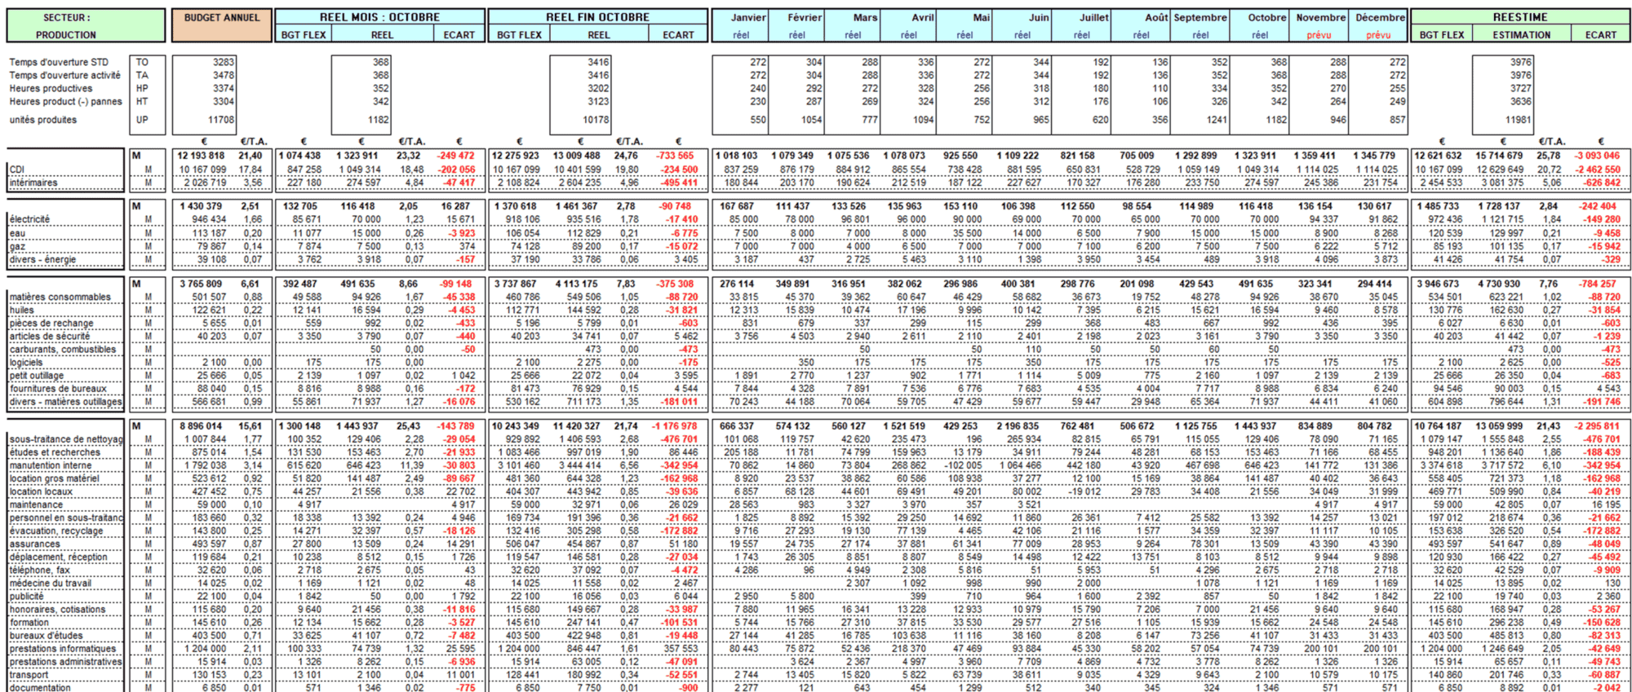Image resolution: width=1632 pixels, height=692 pixels.
Task: Select the huiles row label
Action: pos(22,310)
